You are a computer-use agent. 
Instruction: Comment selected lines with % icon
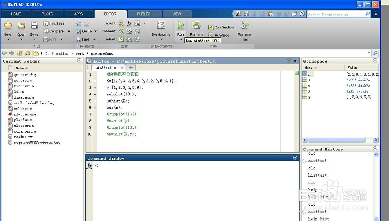(121, 31)
